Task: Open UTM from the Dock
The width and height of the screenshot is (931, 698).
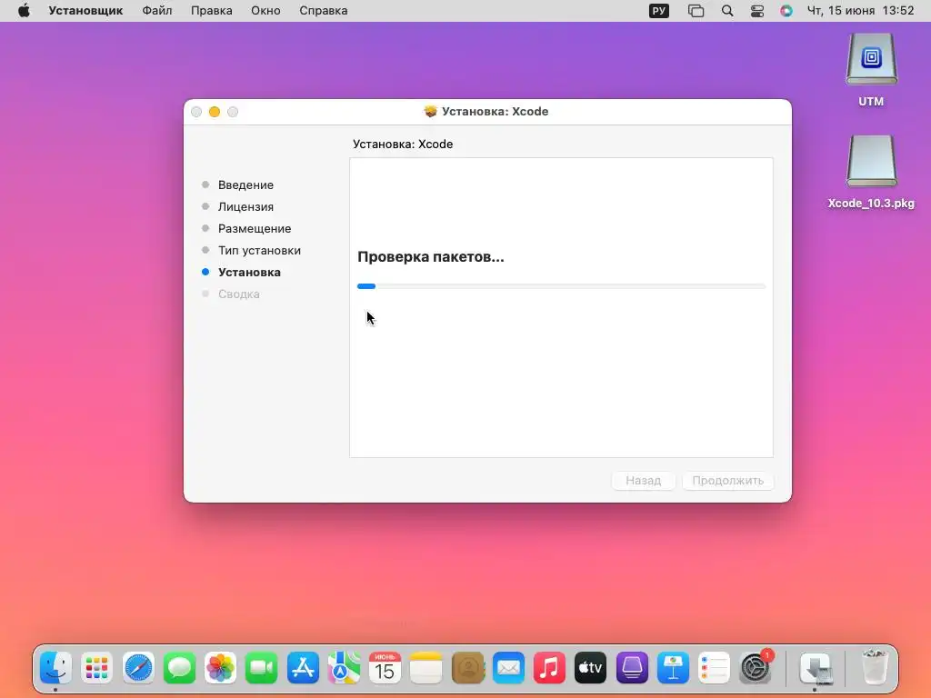Action: click(x=632, y=668)
